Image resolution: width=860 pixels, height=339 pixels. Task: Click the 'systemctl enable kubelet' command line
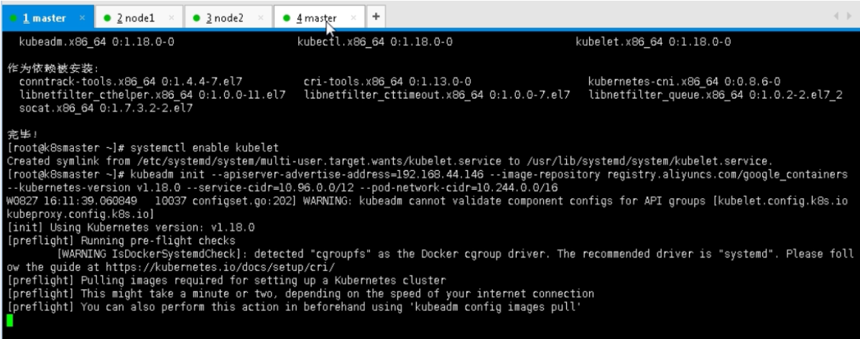tap(205, 148)
